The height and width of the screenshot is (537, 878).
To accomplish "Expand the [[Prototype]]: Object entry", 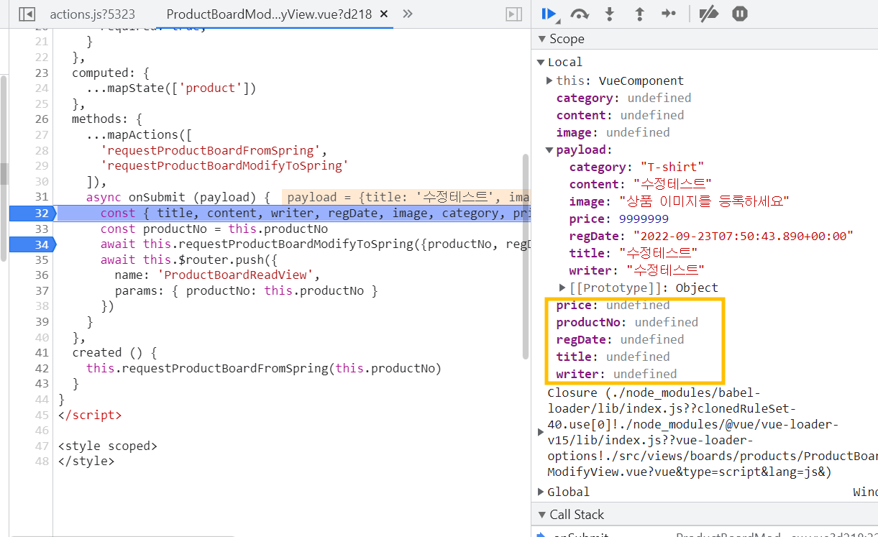I will tap(562, 288).
